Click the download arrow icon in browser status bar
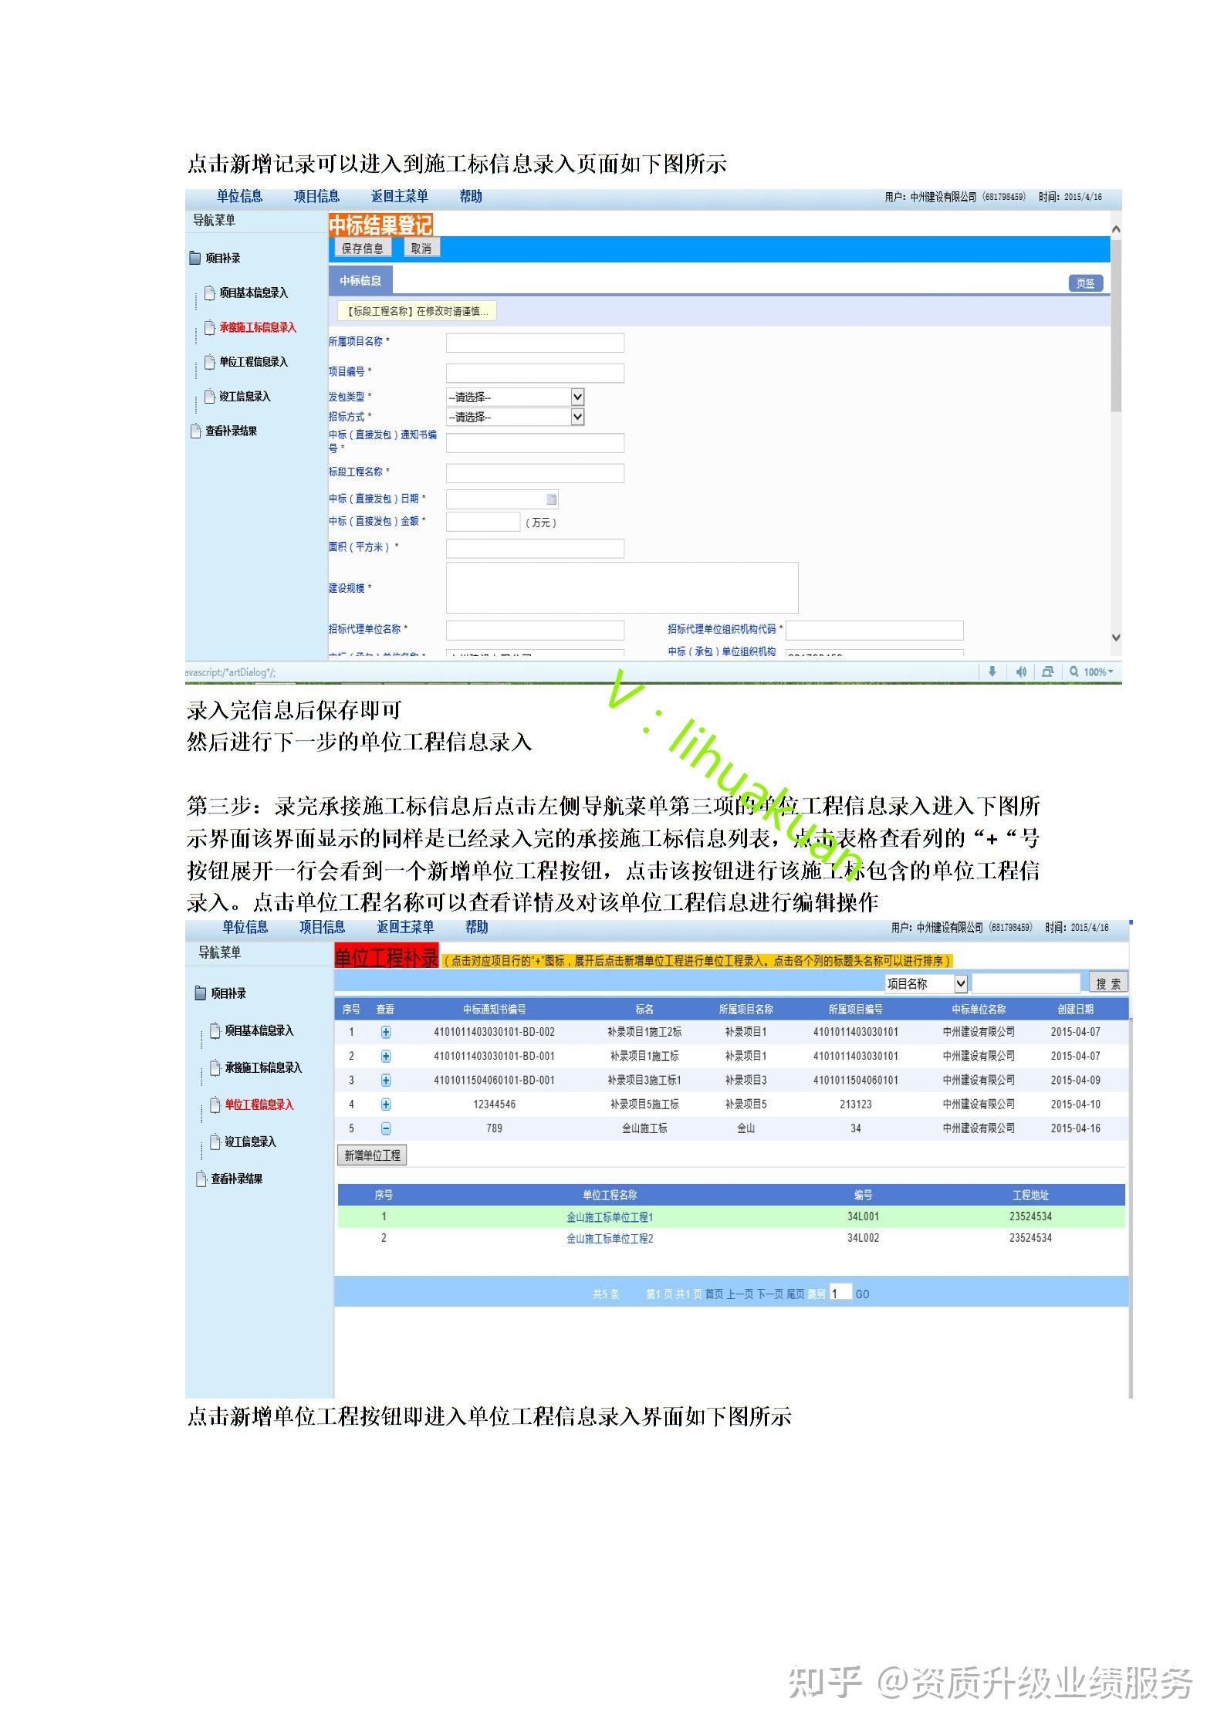 pos(992,671)
